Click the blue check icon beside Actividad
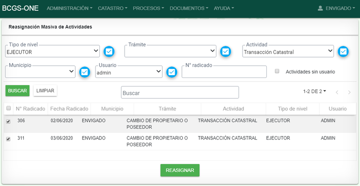This screenshot has width=360, height=186. tap(343, 51)
